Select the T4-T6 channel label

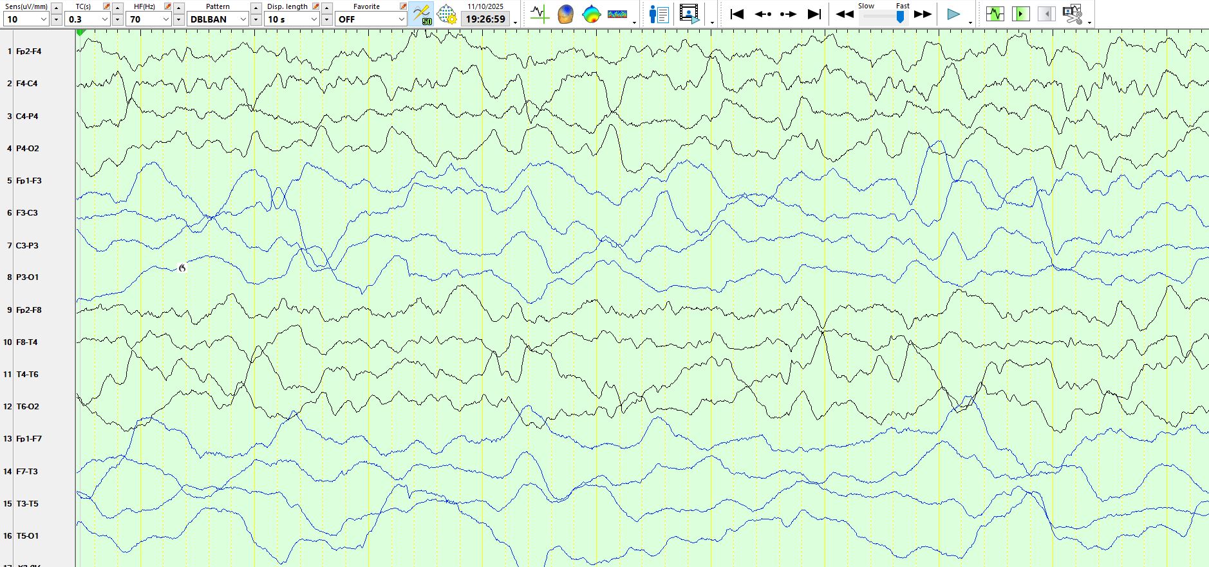pyautogui.click(x=27, y=375)
